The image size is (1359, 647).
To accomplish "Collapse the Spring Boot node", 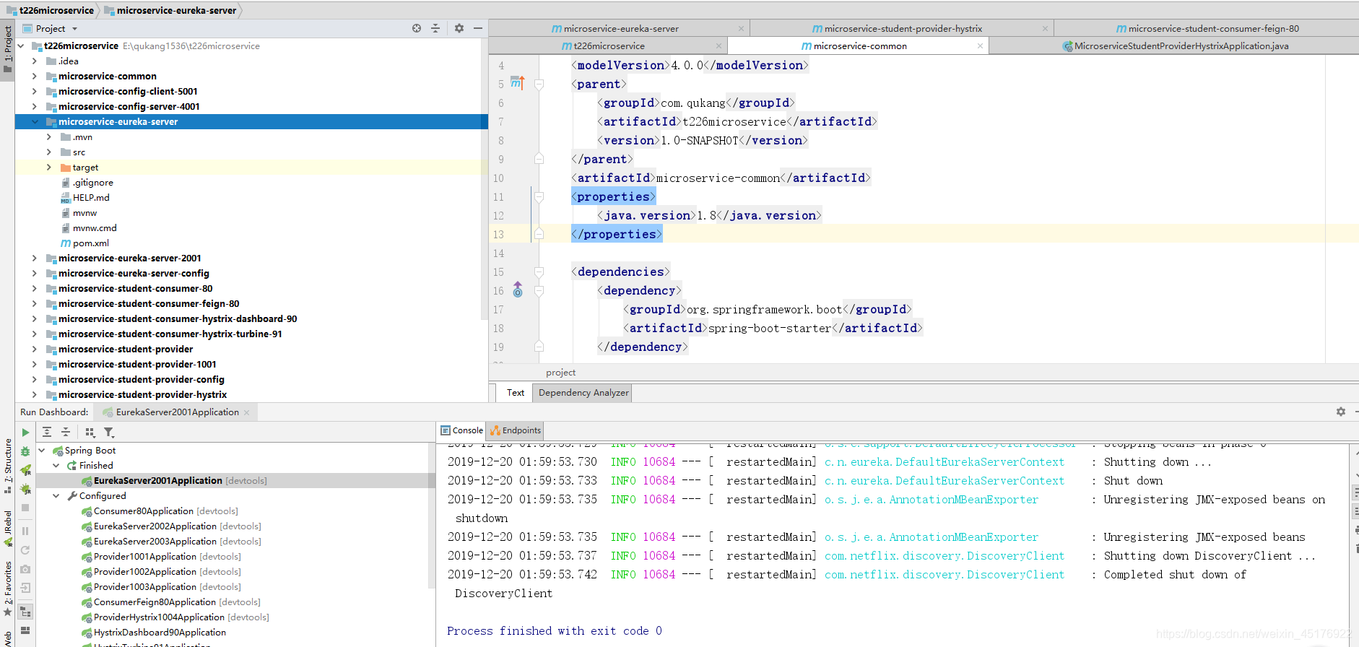I will tap(42, 451).
